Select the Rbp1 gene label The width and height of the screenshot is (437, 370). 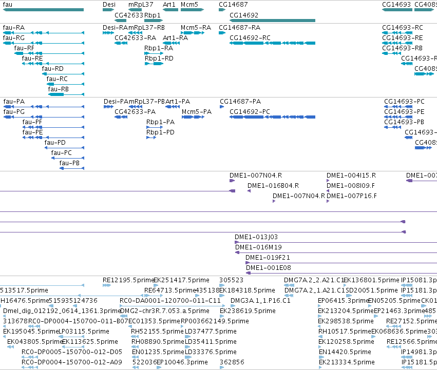[x=153, y=15]
